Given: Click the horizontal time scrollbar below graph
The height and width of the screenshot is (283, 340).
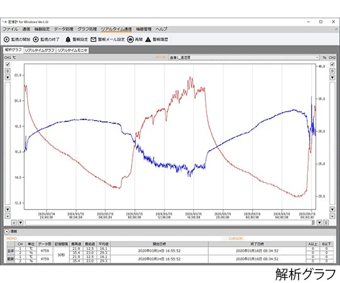Looking at the screenshot, I should [x=170, y=223].
